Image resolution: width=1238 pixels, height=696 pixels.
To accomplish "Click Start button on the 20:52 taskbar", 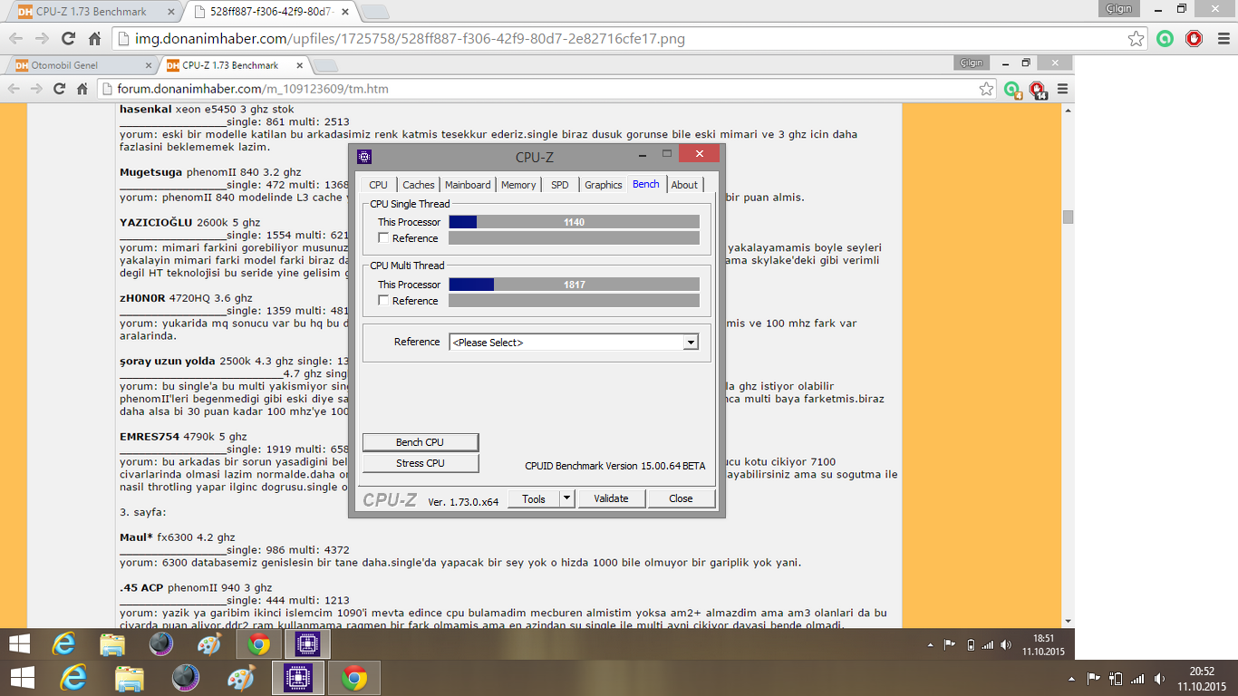I will [x=22, y=678].
